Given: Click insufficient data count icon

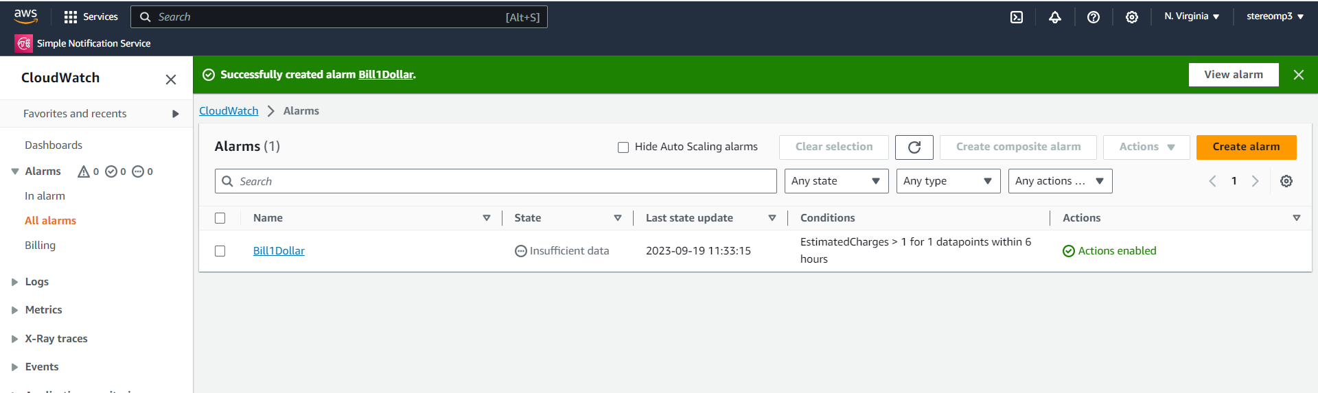Looking at the screenshot, I should (x=138, y=171).
